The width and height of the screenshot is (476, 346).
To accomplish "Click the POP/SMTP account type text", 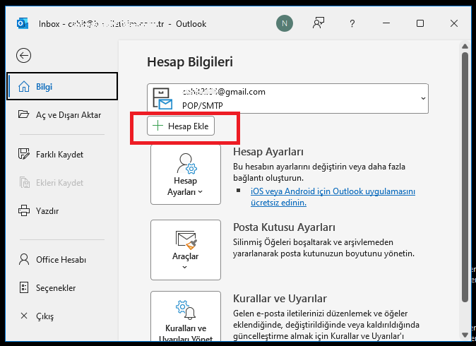I will pyautogui.click(x=203, y=105).
